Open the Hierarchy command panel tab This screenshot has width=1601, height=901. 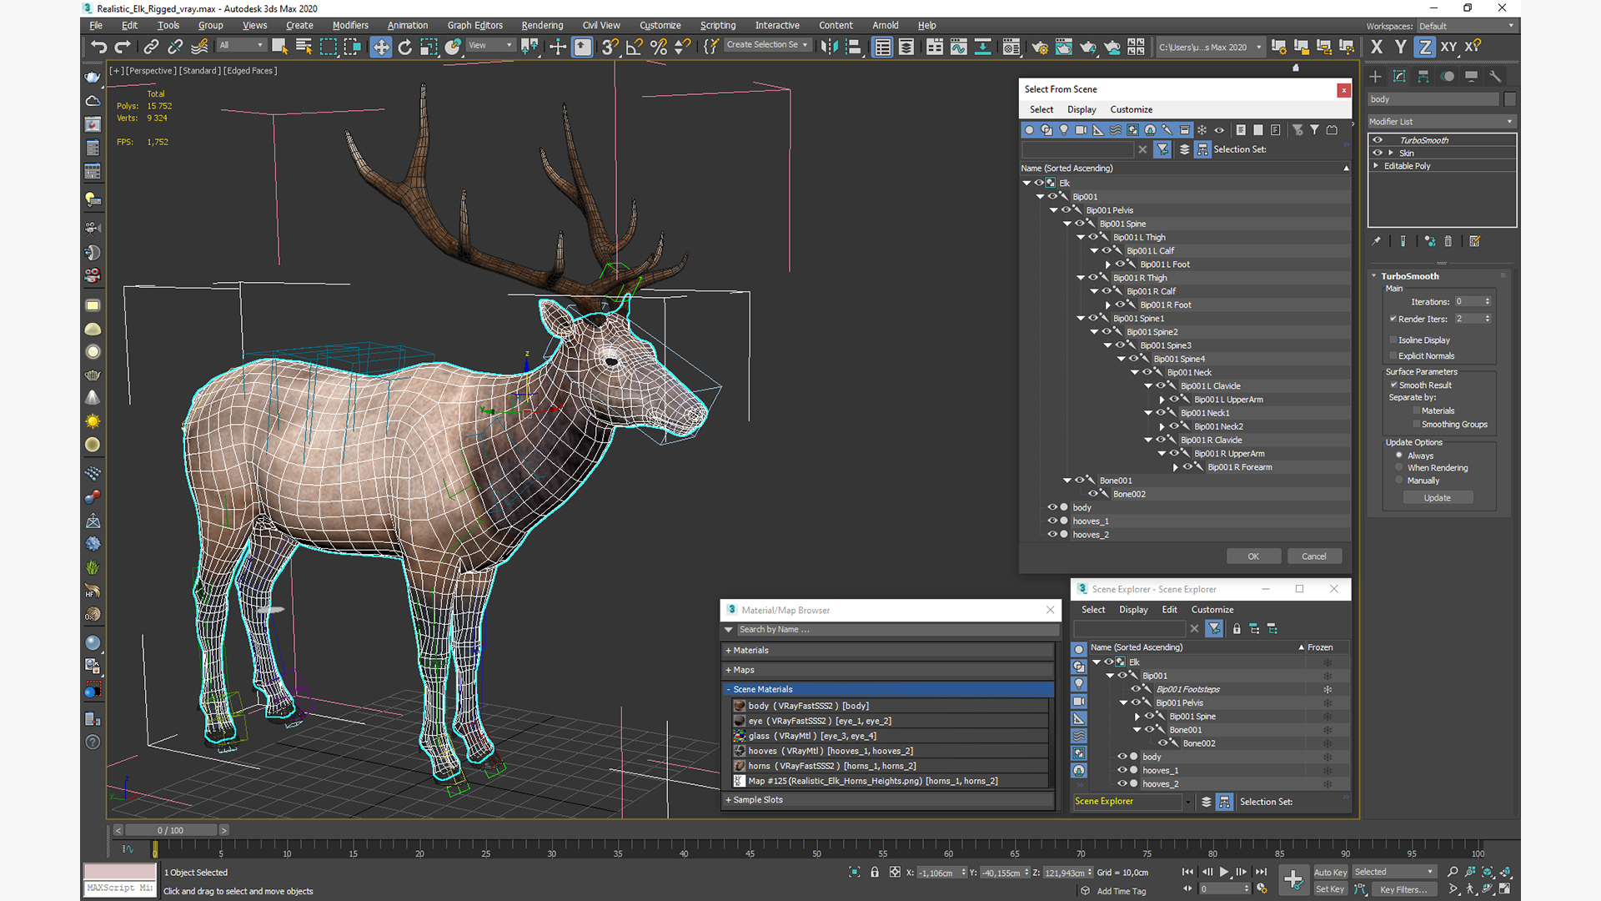coord(1423,76)
